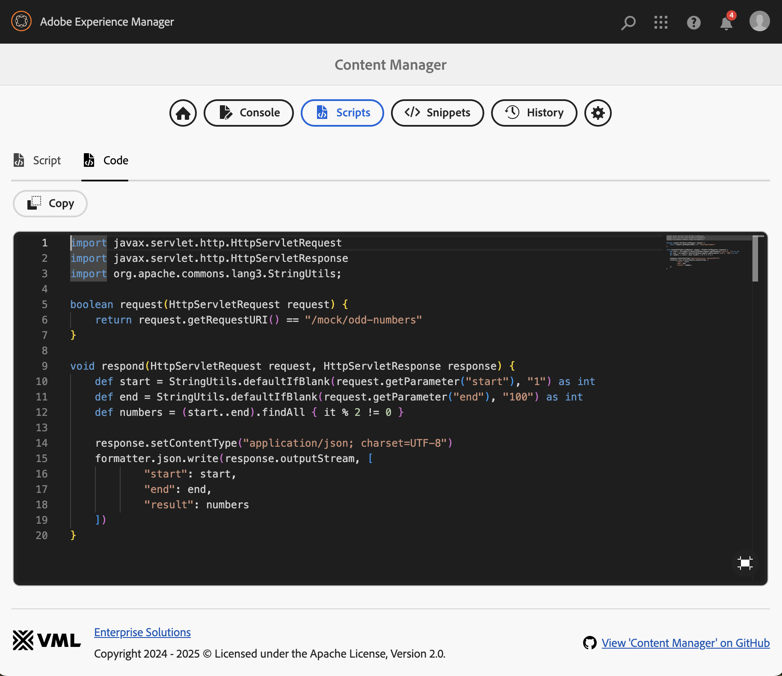This screenshot has width=782, height=676.
Task: Open the History section
Action: coord(534,113)
